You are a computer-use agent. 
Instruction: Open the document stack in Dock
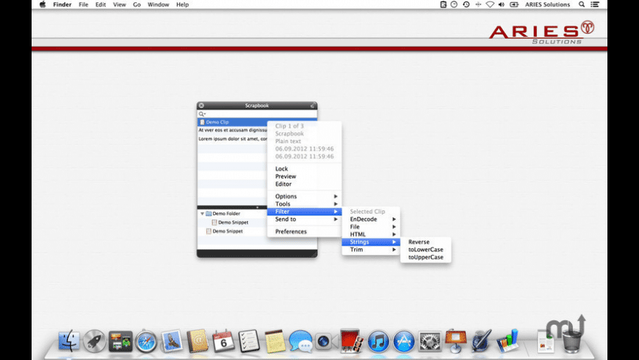pyautogui.click(x=545, y=342)
